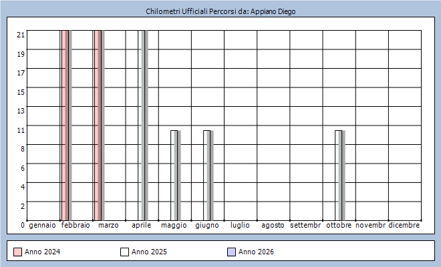Click the lavender Anno 2026 legend swatch
This screenshot has height=267, width=441.
[x=231, y=252]
